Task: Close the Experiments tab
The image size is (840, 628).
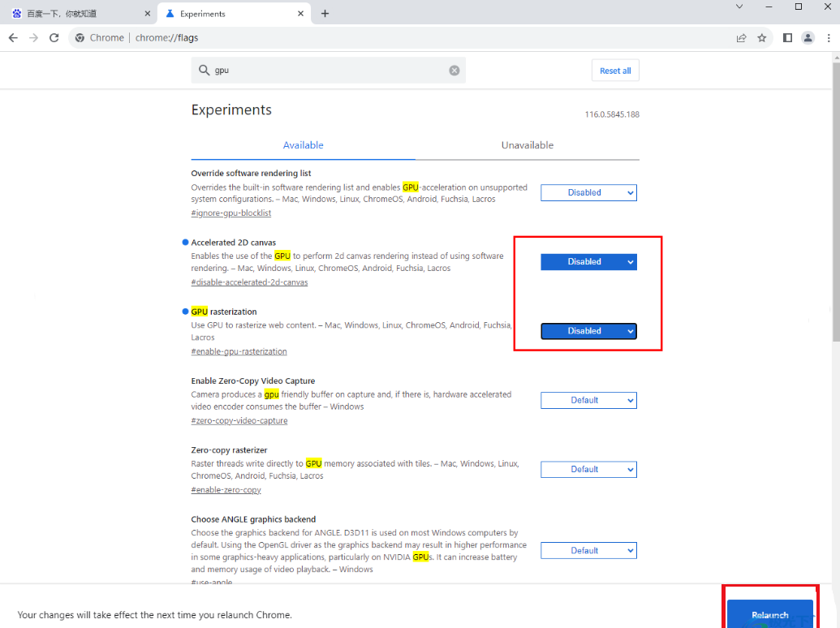Action: pyautogui.click(x=300, y=13)
